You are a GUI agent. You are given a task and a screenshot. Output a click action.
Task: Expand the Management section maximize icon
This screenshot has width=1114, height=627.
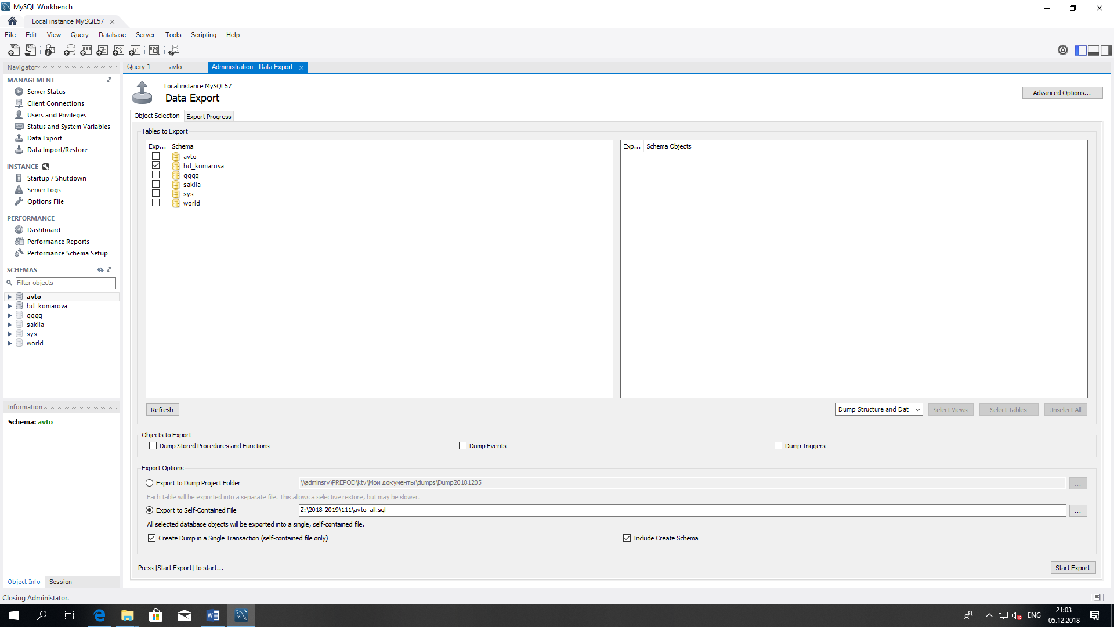[x=109, y=80]
